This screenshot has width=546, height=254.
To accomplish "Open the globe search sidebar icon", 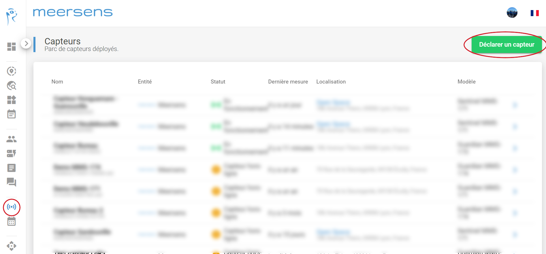I will click(x=12, y=86).
